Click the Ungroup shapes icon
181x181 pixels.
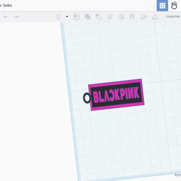pos(99,17)
